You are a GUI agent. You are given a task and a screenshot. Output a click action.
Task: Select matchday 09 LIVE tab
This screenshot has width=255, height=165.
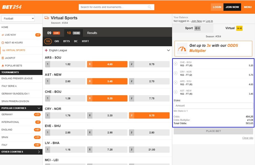[54, 33]
